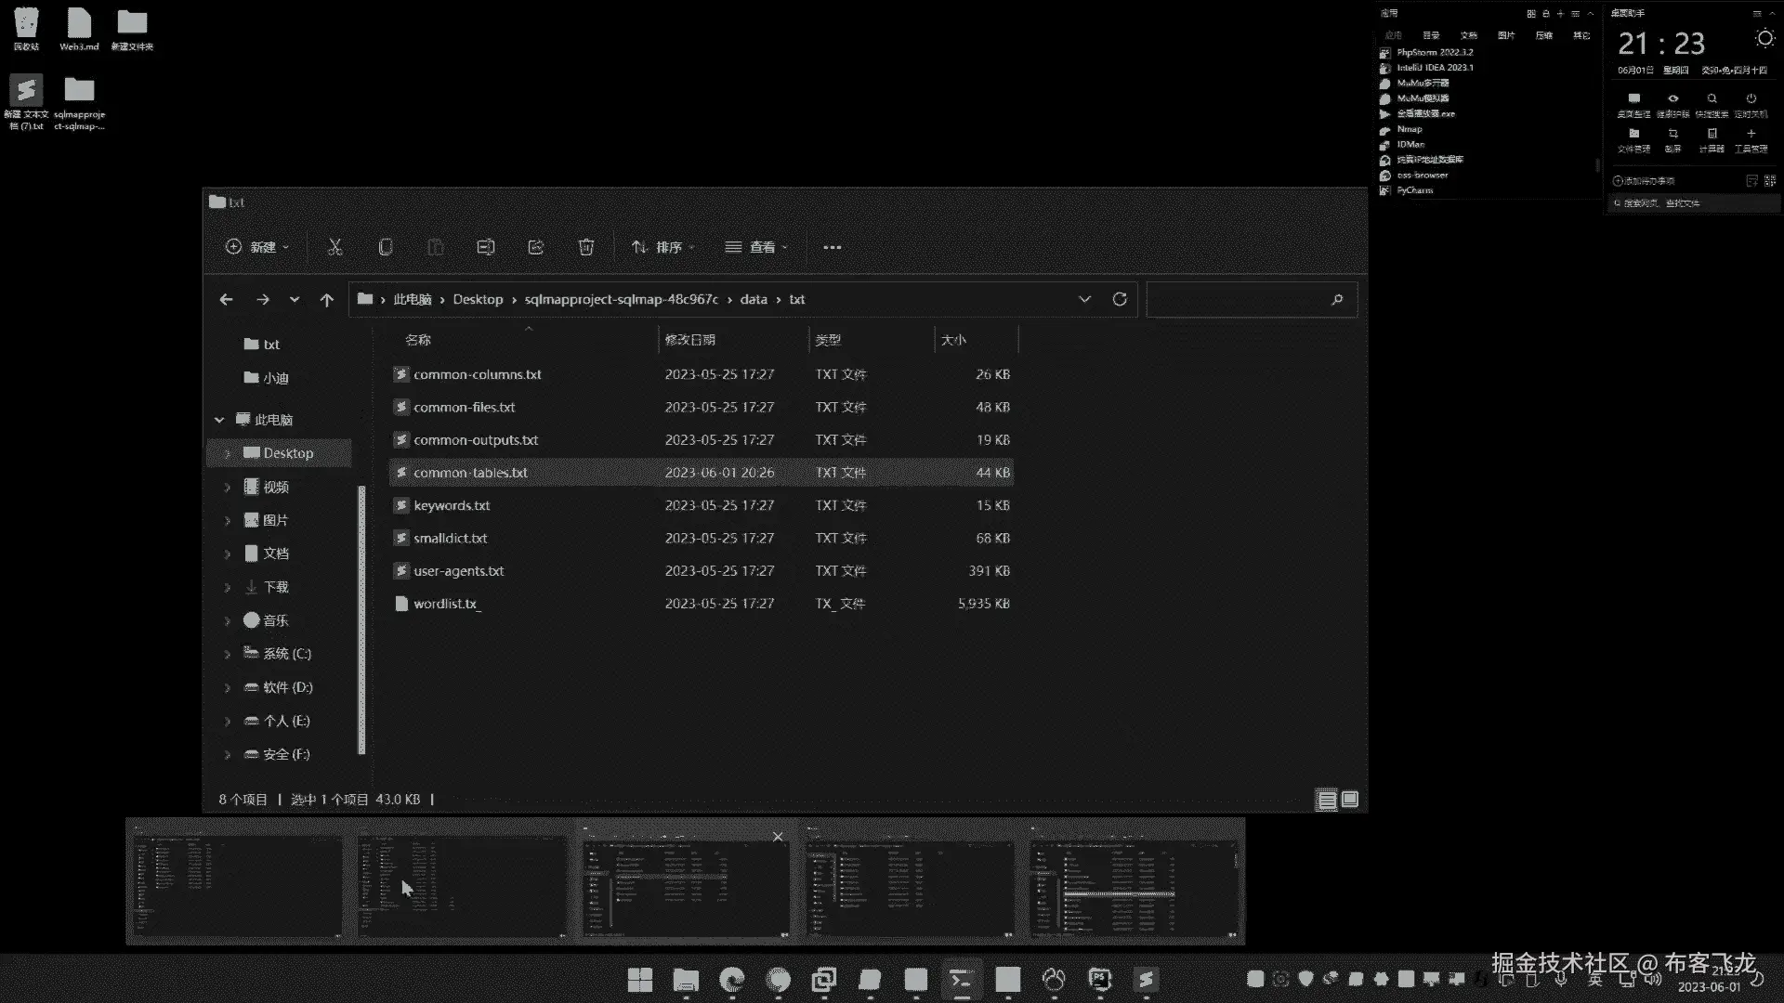Click the data breadcrumb in address bar
Viewport: 1784px width, 1003px height.
[x=753, y=299]
